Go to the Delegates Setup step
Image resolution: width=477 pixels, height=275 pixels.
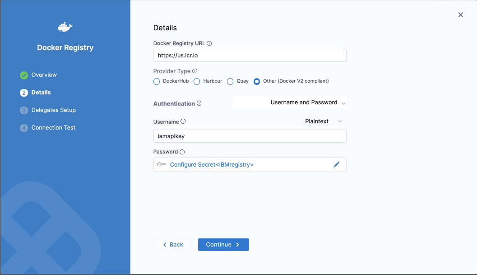[53, 110]
